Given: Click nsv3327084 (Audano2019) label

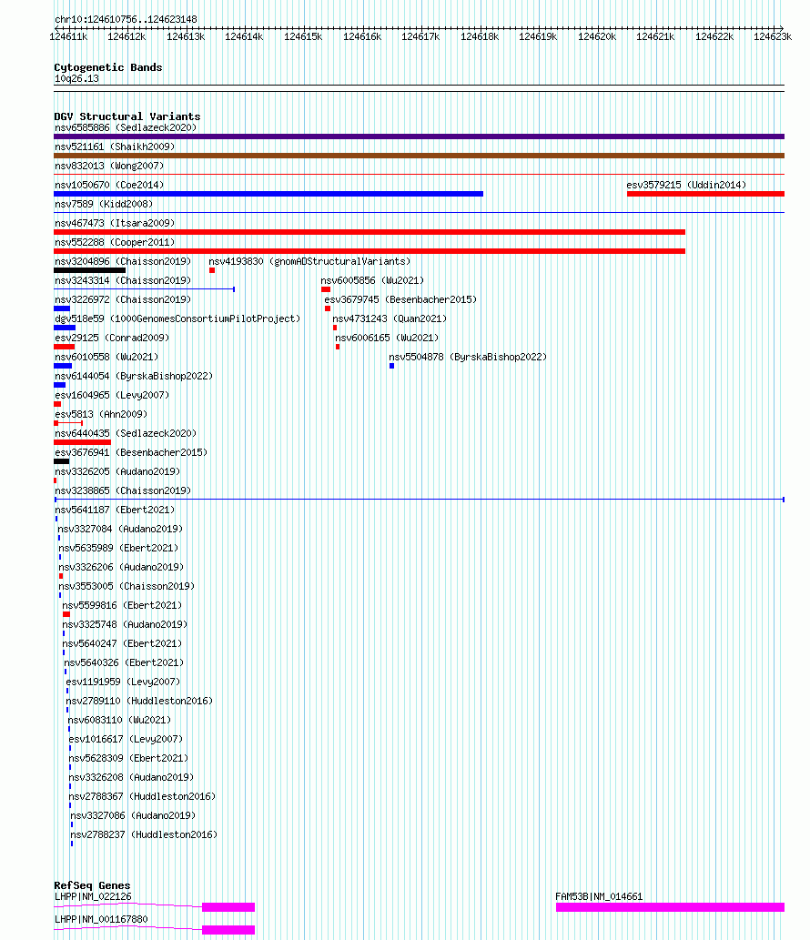Looking at the screenshot, I should [120, 531].
